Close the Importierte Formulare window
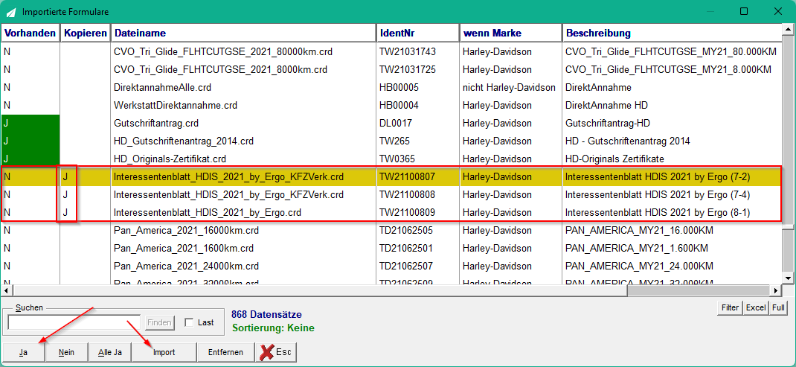This screenshot has width=796, height=367. pos(777,11)
